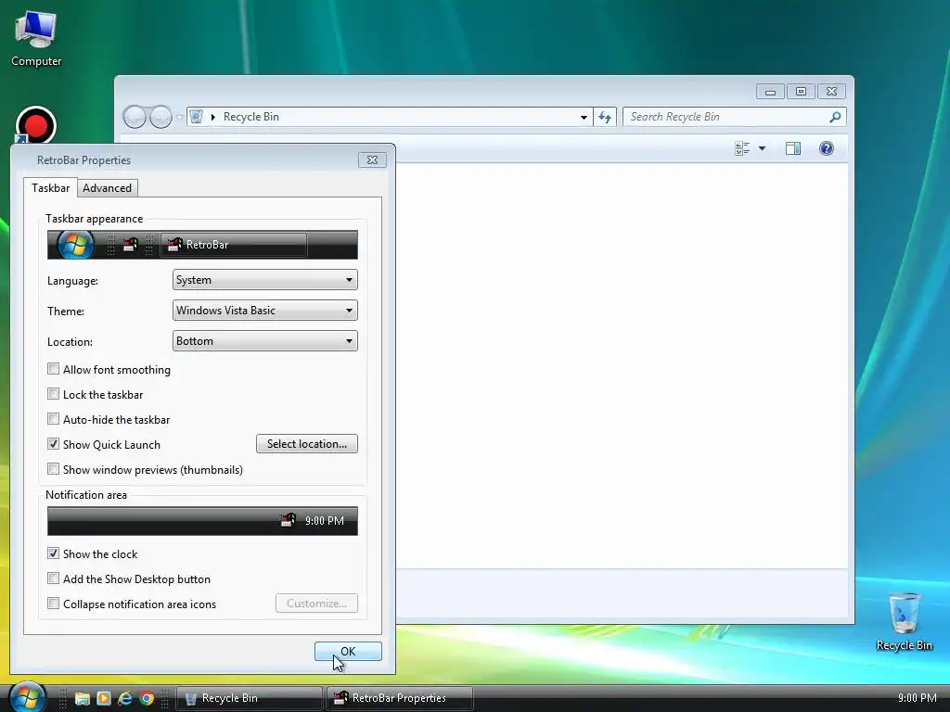Click the Back arrow in Recycle Bin window
The height and width of the screenshot is (712, 950).
tap(135, 117)
